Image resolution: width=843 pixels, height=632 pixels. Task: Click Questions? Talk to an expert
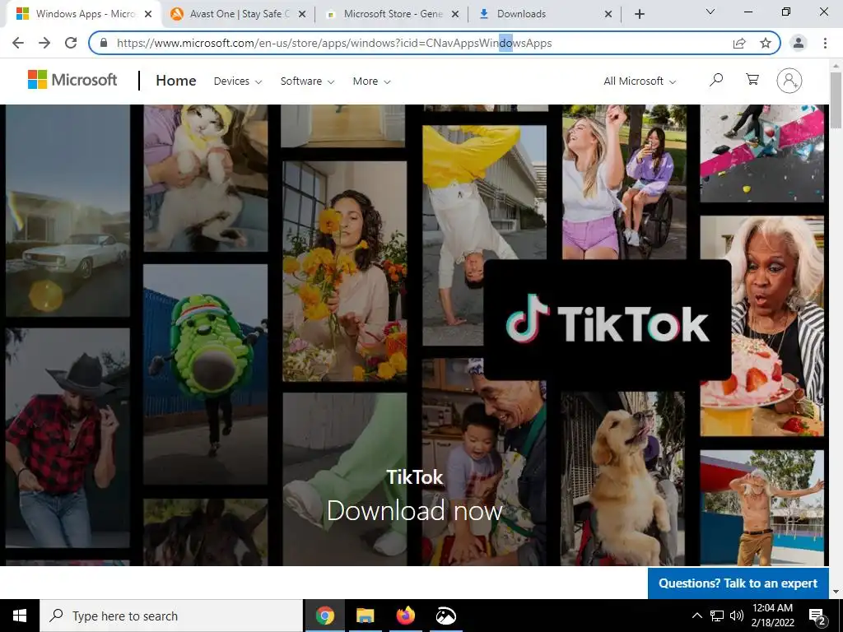click(x=738, y=583)
